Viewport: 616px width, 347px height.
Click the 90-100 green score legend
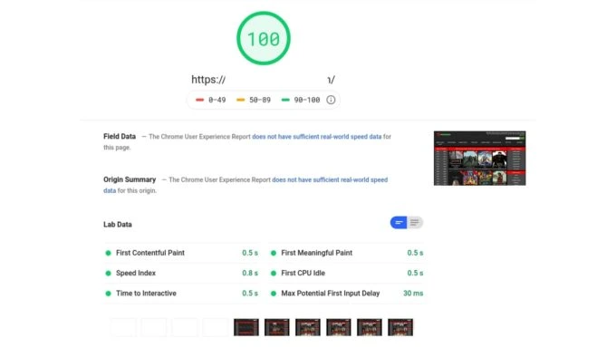(x=301, y=100)
